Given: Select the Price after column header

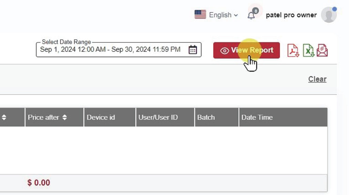Looking at the screenshot, I should tap(44, 117).
